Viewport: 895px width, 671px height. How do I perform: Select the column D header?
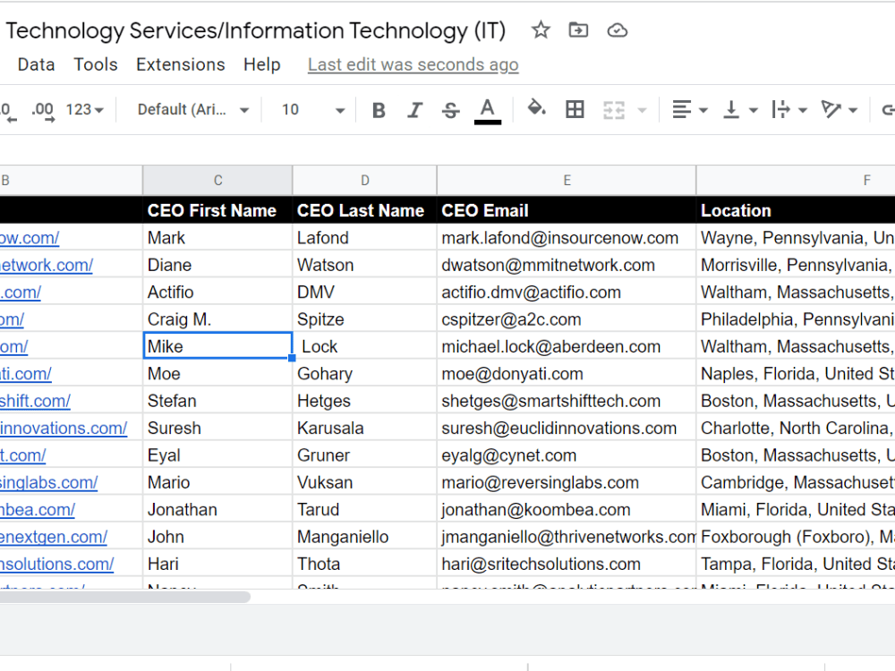[x=365, y=181]
